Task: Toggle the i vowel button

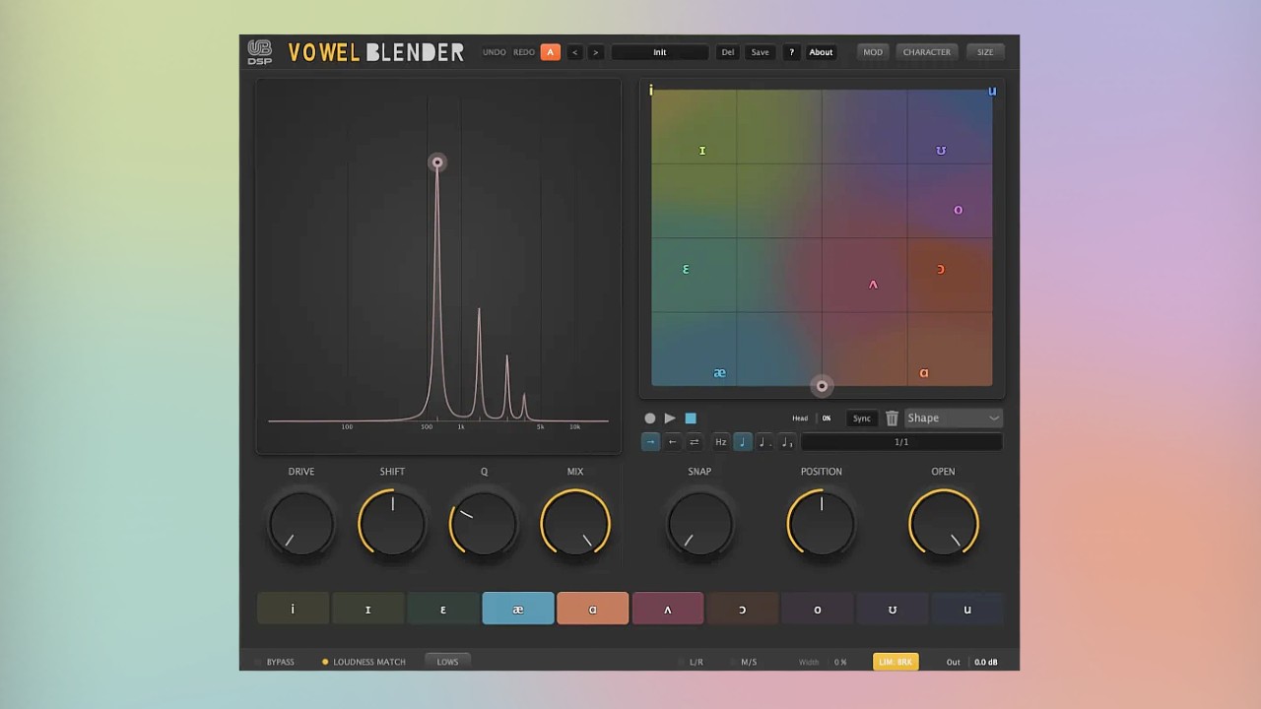Action: tap(293, 609)
